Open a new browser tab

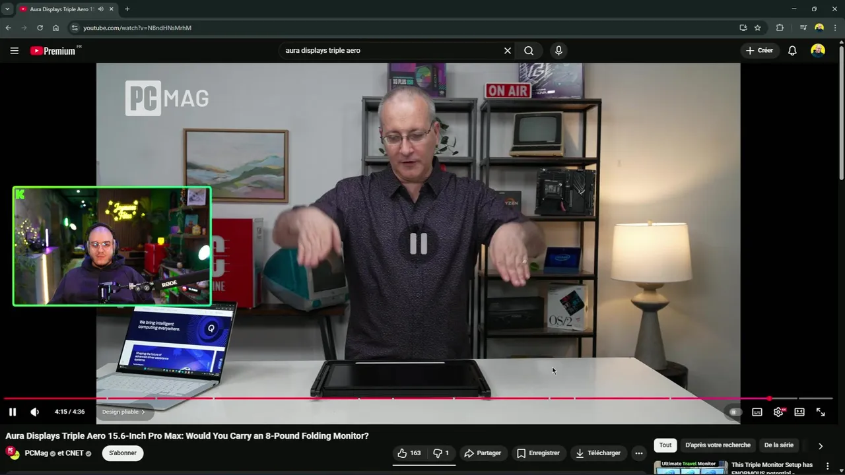click(x=127, y=9)
